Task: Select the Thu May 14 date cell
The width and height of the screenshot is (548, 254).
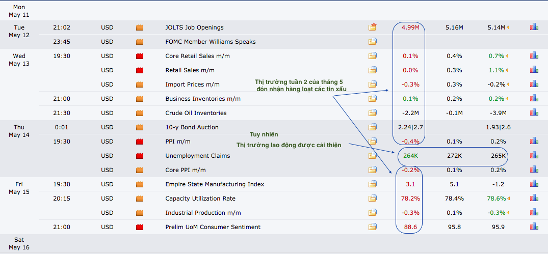Action: 19,131
